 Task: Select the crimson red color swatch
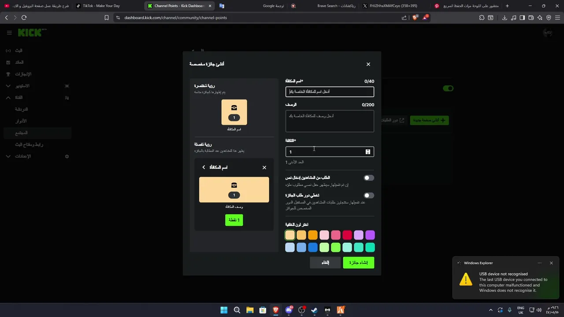(347, 235)
